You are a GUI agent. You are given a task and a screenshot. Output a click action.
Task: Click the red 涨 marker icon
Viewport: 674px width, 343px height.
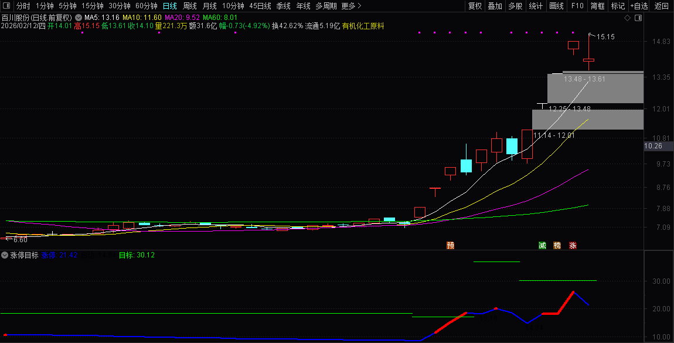point(573,245)
